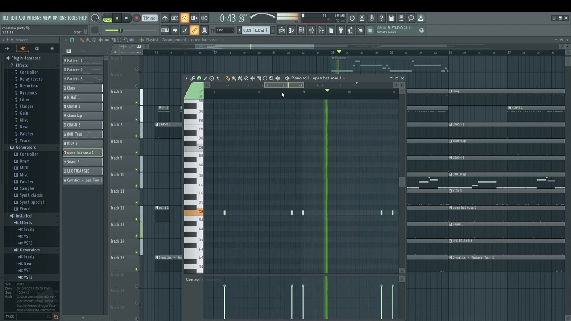Select the 808_Trap pattern in picker
571x321 pixels.
pos(83,134)
